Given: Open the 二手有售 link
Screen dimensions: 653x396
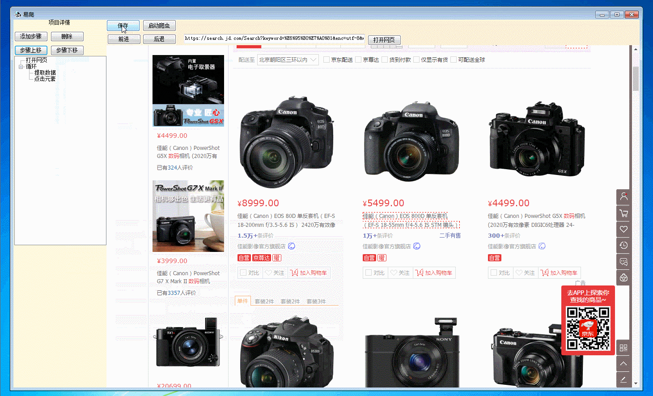Looking at the screenshot, I should [x=450, y=235].
